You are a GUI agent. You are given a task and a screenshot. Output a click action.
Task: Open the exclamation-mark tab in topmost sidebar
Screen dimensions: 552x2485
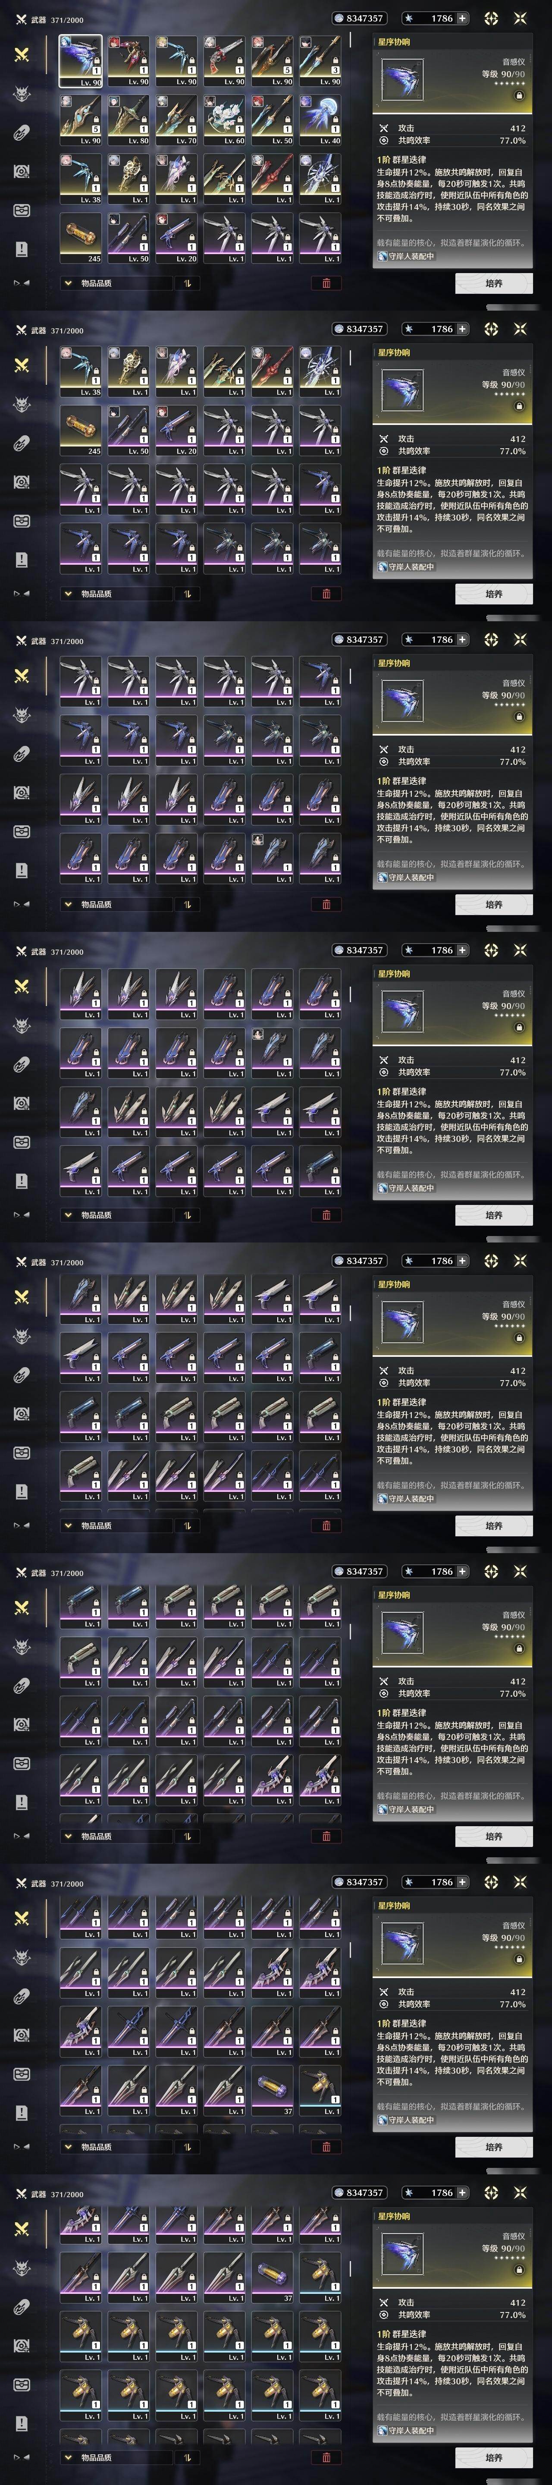(x=21, y=249)
